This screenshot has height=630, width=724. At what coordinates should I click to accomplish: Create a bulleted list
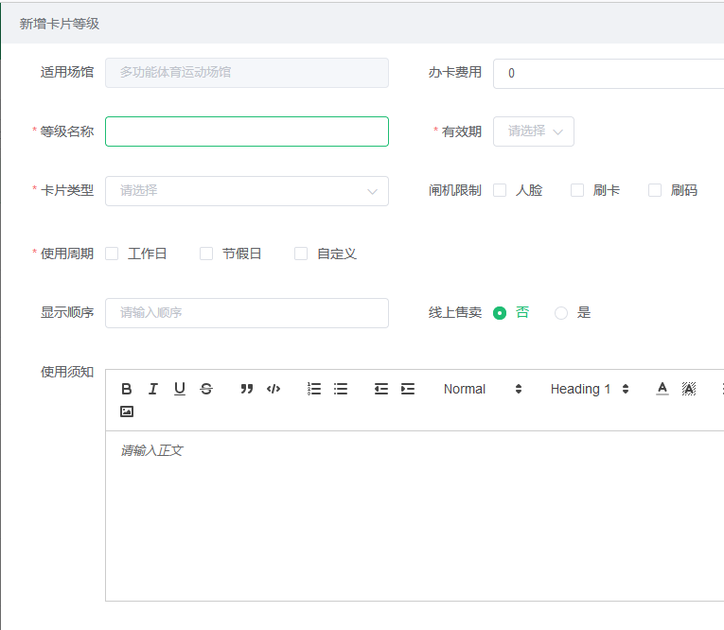pyautogui.click(x=341, y=389)
